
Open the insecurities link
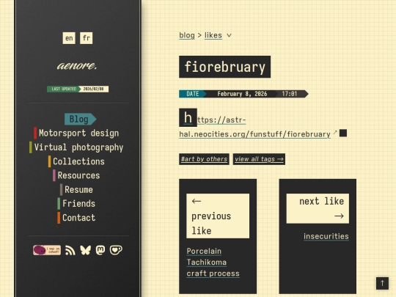[326, 236]
